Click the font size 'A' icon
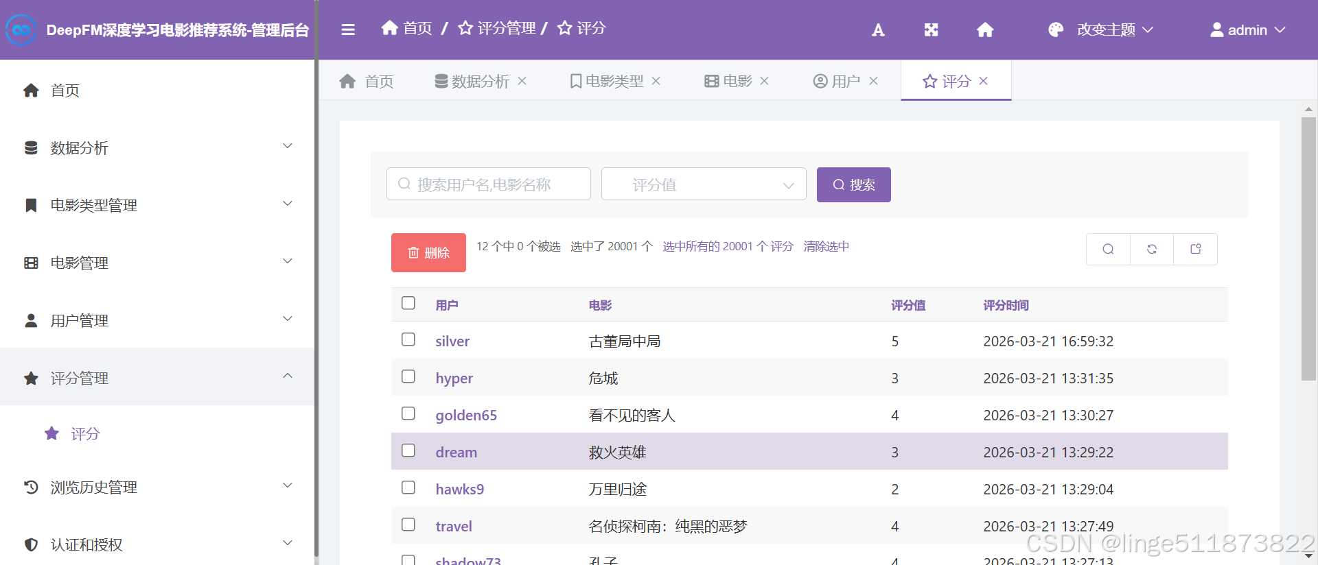This screenshot has width=1318, height=565. [x=878, y=29]
